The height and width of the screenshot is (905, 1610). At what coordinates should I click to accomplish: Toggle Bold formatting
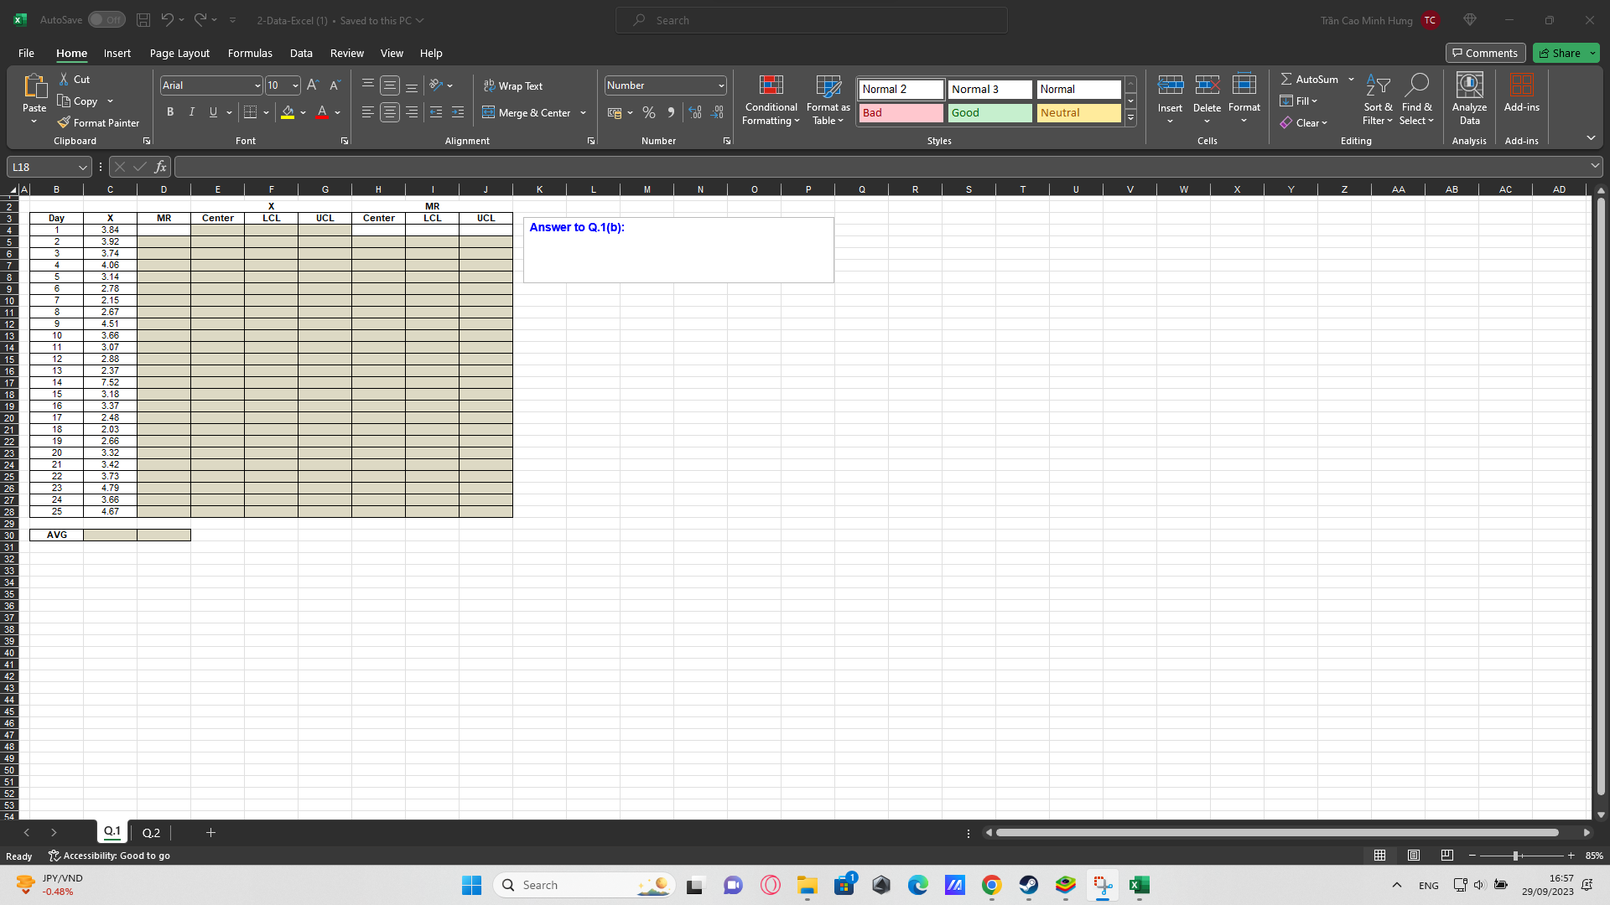170,112
